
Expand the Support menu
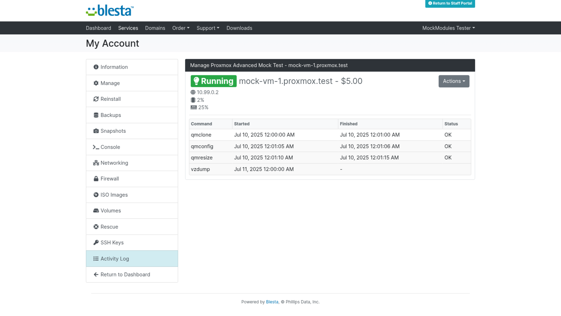(x=208, y=28)
